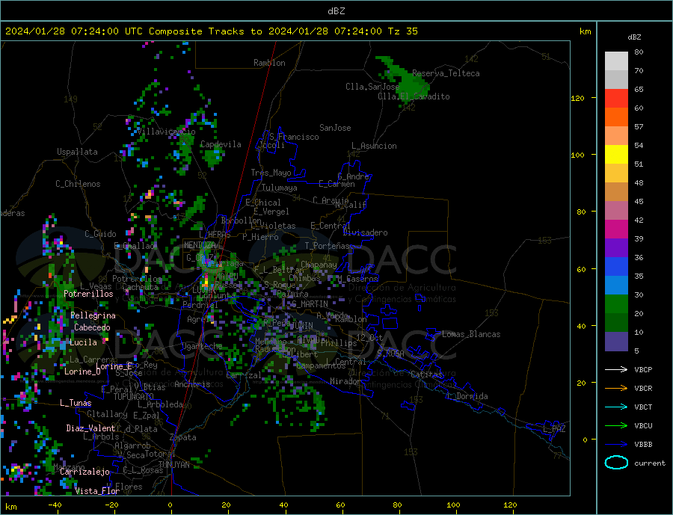673x515 pixels.
Task: Click the dBZ title at top
Action: [x=336, y=11]
